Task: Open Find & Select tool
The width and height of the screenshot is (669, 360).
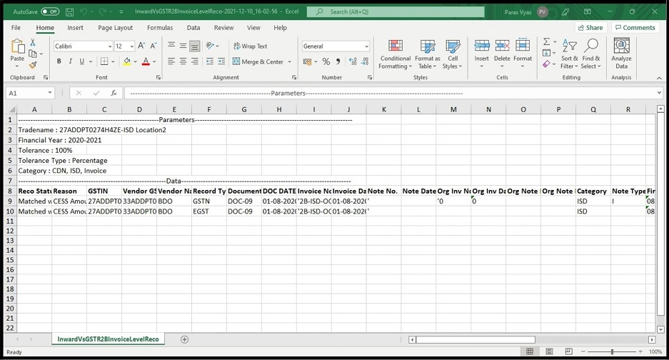Action: click(591, 53)
